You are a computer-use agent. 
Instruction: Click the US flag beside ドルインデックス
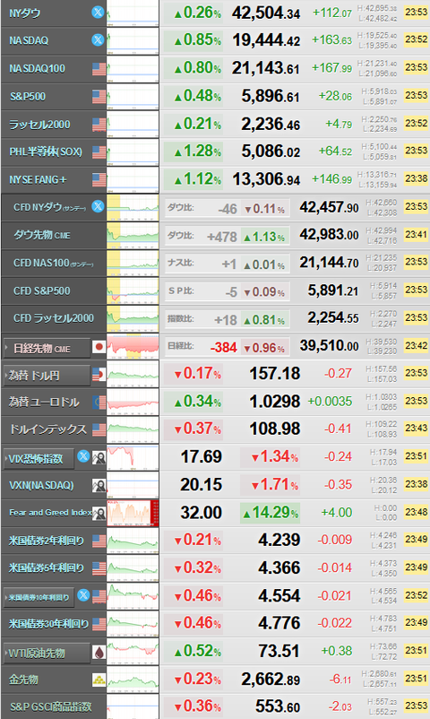tap(99, 429)
